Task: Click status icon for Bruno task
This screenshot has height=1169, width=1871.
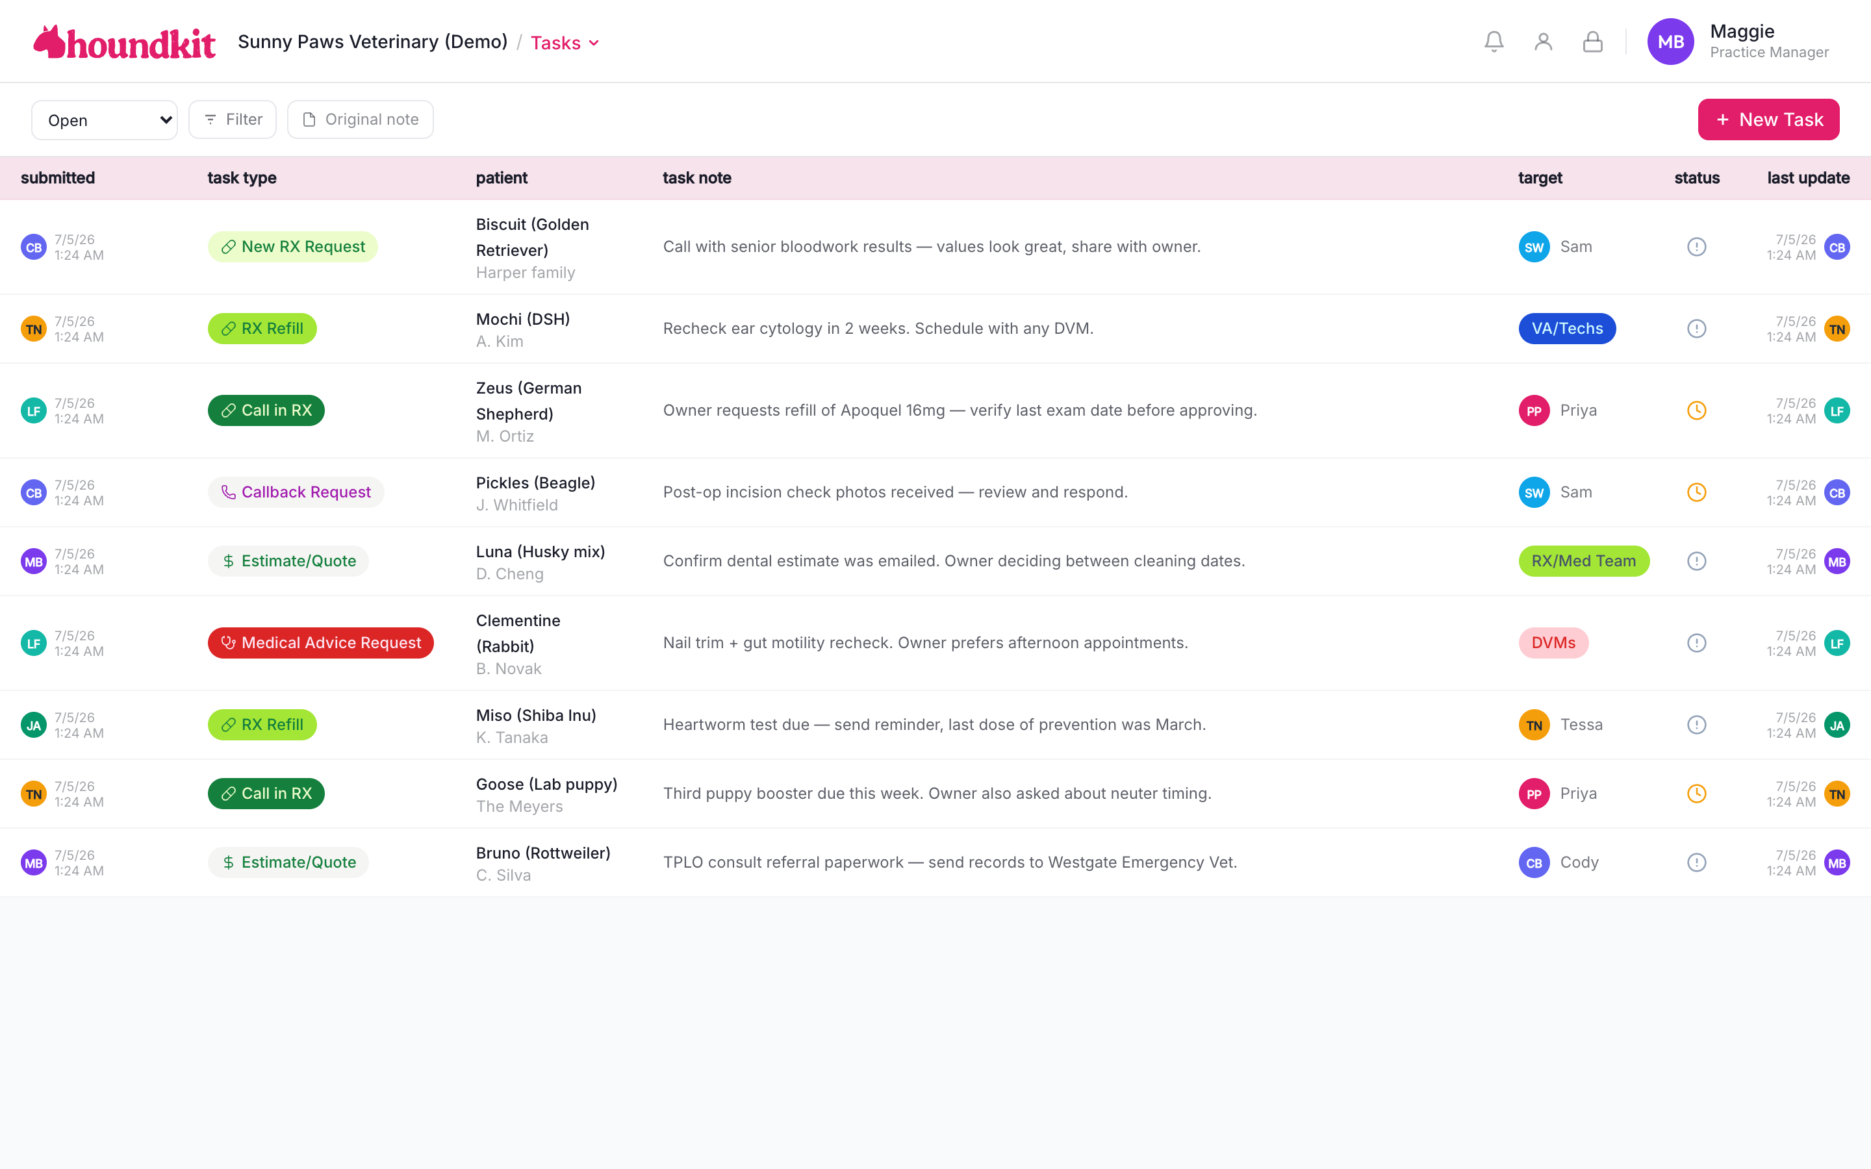Action: (1696, 863)
